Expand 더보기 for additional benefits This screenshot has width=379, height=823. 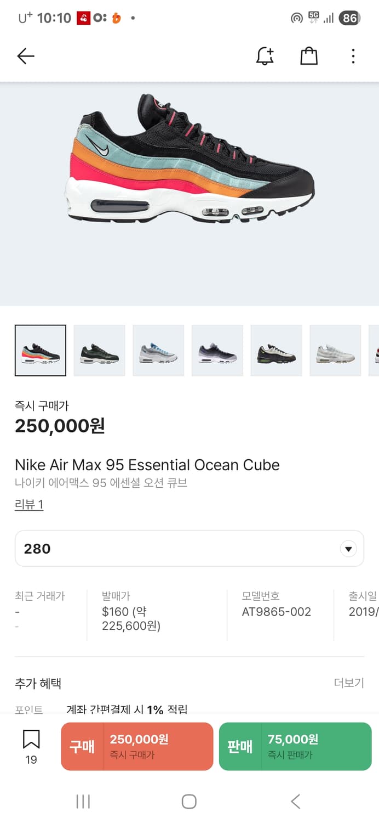[348, 683]
